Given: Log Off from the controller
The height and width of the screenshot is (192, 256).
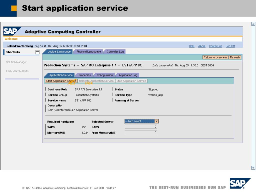Looking at the screenshot, I should click(x=230, y=46).
